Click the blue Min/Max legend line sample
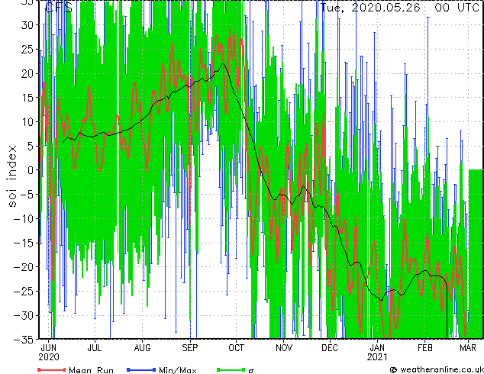The image size is (484, 374). click(141, 369)
